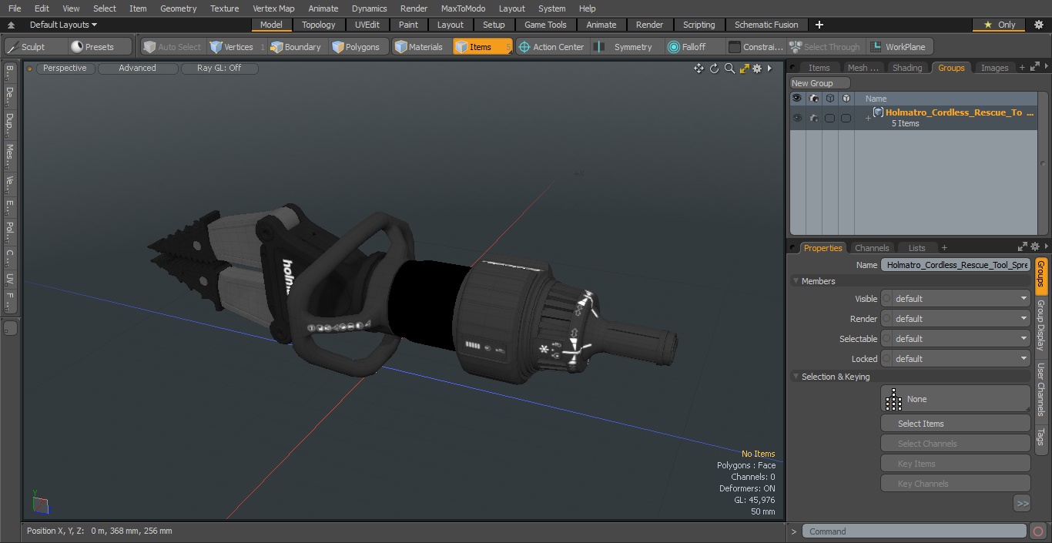Open the Vertex Map menu
Screen dimensions: 1052x543
pos(273,8)
